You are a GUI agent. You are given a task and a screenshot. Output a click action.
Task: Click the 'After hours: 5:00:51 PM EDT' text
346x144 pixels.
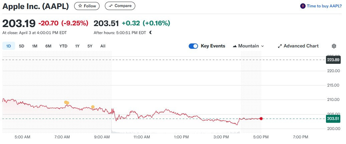(120, 33)
